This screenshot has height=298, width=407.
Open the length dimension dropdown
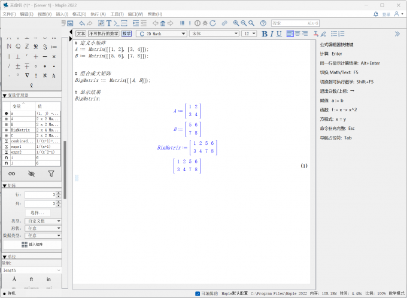[x=32, y=270]
